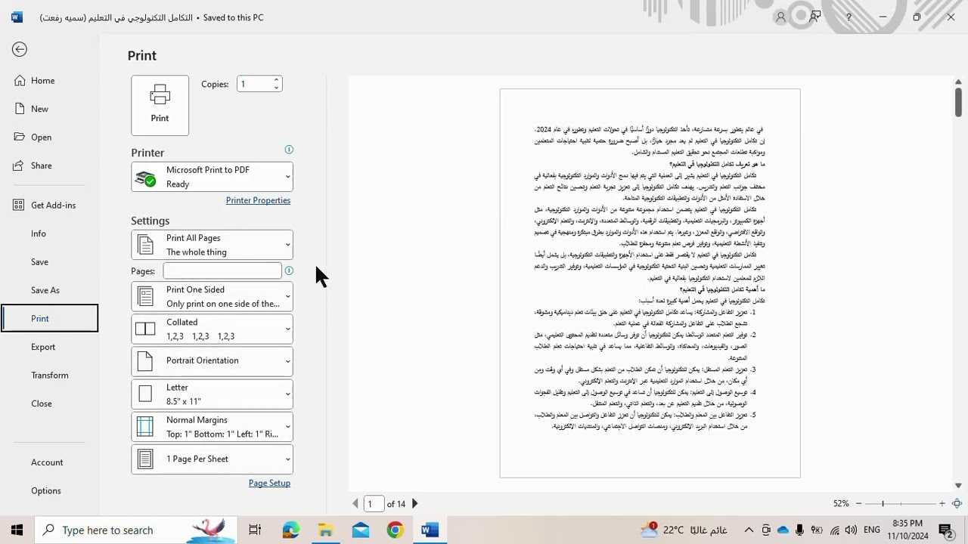Click the taskbar search box

pyautogui.click(x=138, y=530)
